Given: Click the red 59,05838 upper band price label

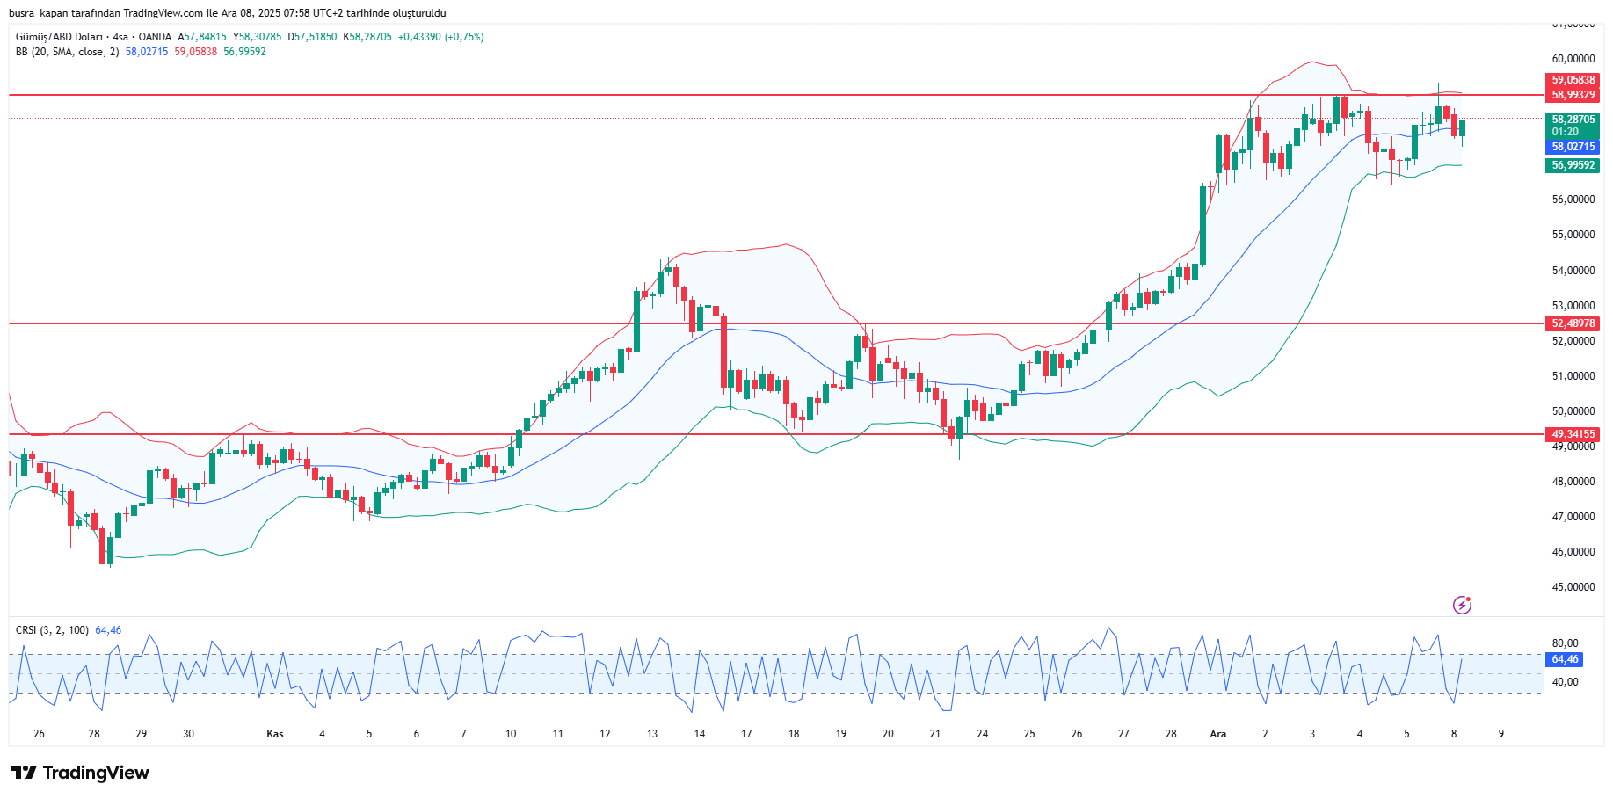Looking at the screenshot, I should tap(1573, 80).
